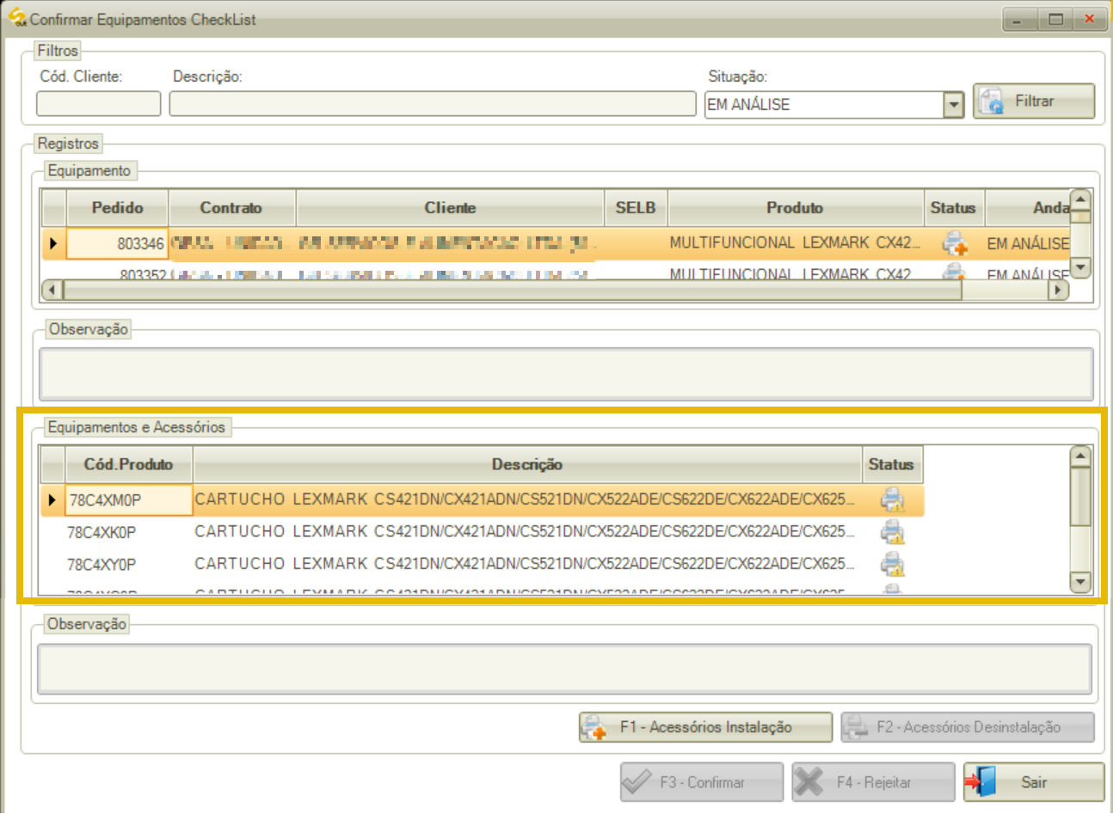
Task: Sort by Contrato column header
Action: pos(231,208)
